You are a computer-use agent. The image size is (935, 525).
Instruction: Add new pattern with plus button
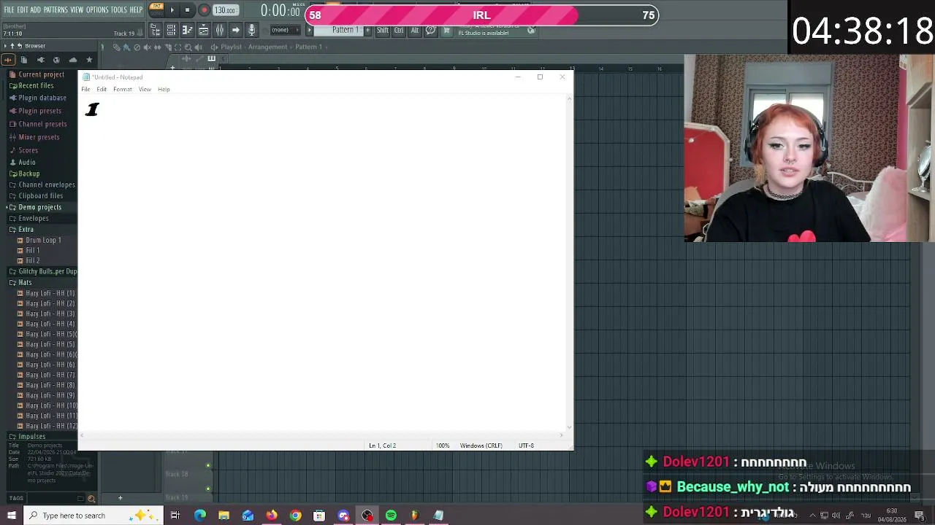pyautogui.click(x=367, y=30)
